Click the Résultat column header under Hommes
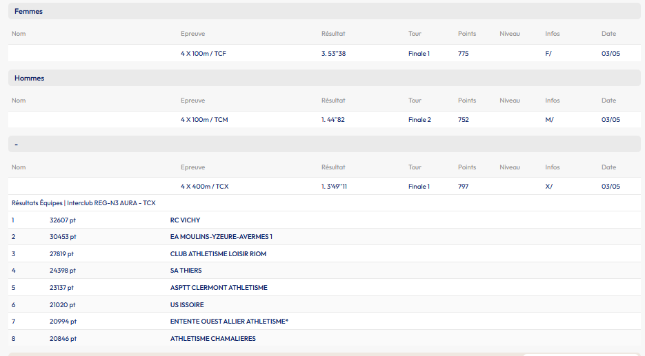Image resolution: width=645 pixels, height=356 pixels. pyautogui.click(x=333, y=100)
